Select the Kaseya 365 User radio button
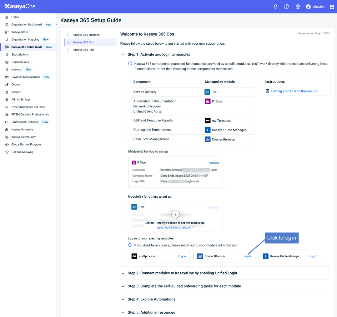This screenshot has height=317, width=337. [x=68, y=50]
